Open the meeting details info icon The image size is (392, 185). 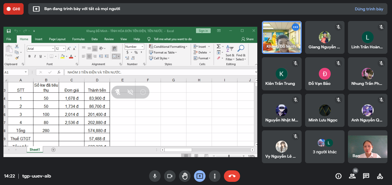pyautogui.click(x=338, y=176)
